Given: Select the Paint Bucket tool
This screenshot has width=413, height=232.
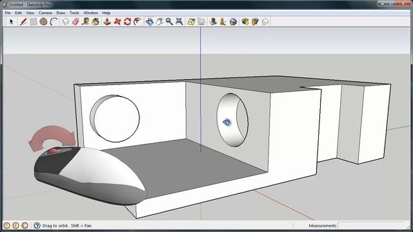Looking at the screenshot, I should 96,21.
